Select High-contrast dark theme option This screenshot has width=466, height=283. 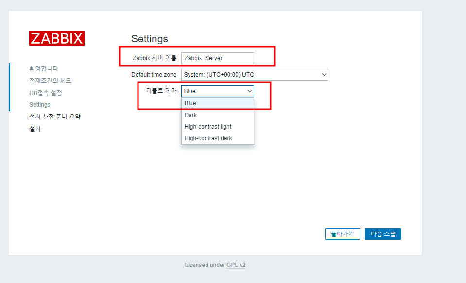point(218,138)
